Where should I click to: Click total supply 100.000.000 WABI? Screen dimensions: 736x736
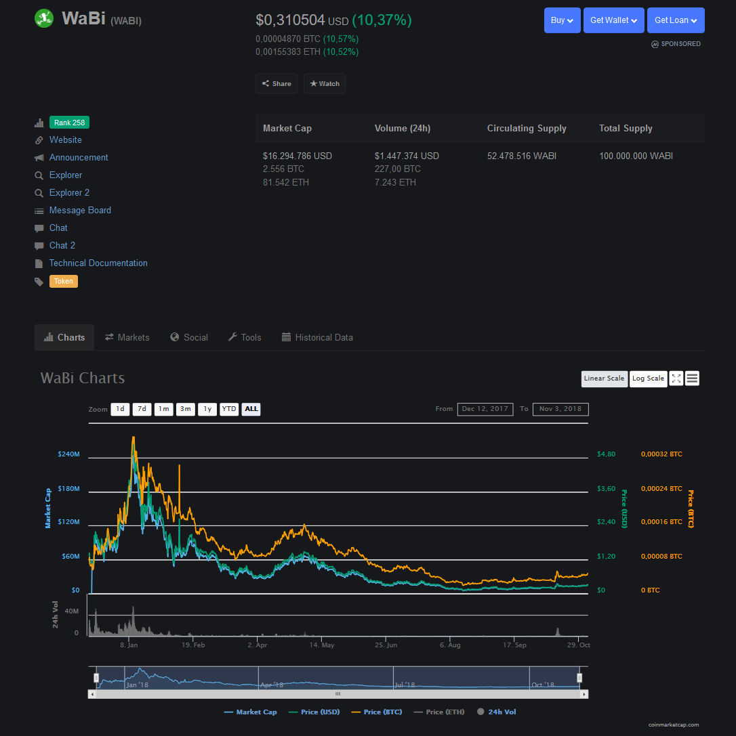pos(636,156)
